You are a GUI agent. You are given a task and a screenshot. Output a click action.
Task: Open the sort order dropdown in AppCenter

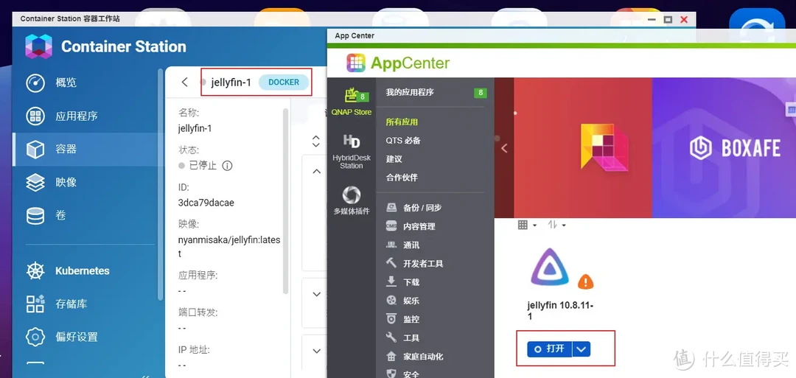point(556,225)
